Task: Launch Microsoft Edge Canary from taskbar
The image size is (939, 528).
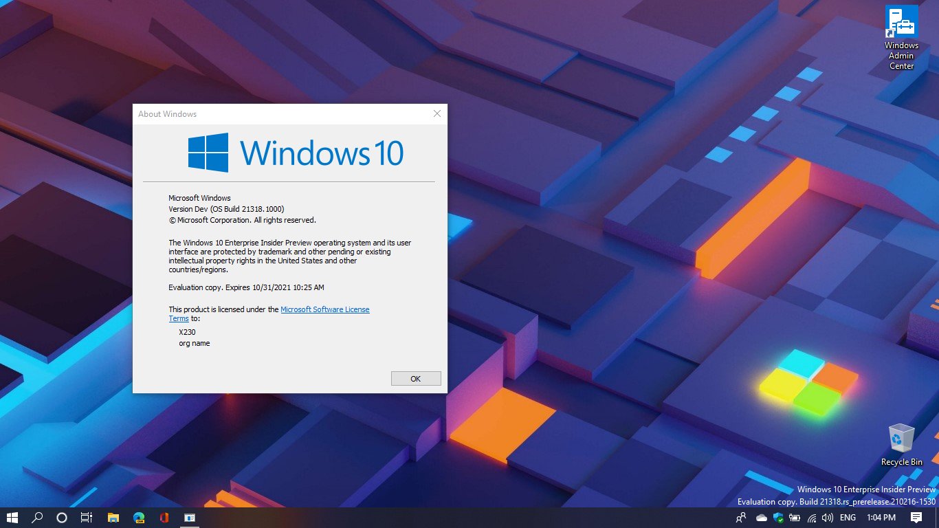Action: [139, 517]
